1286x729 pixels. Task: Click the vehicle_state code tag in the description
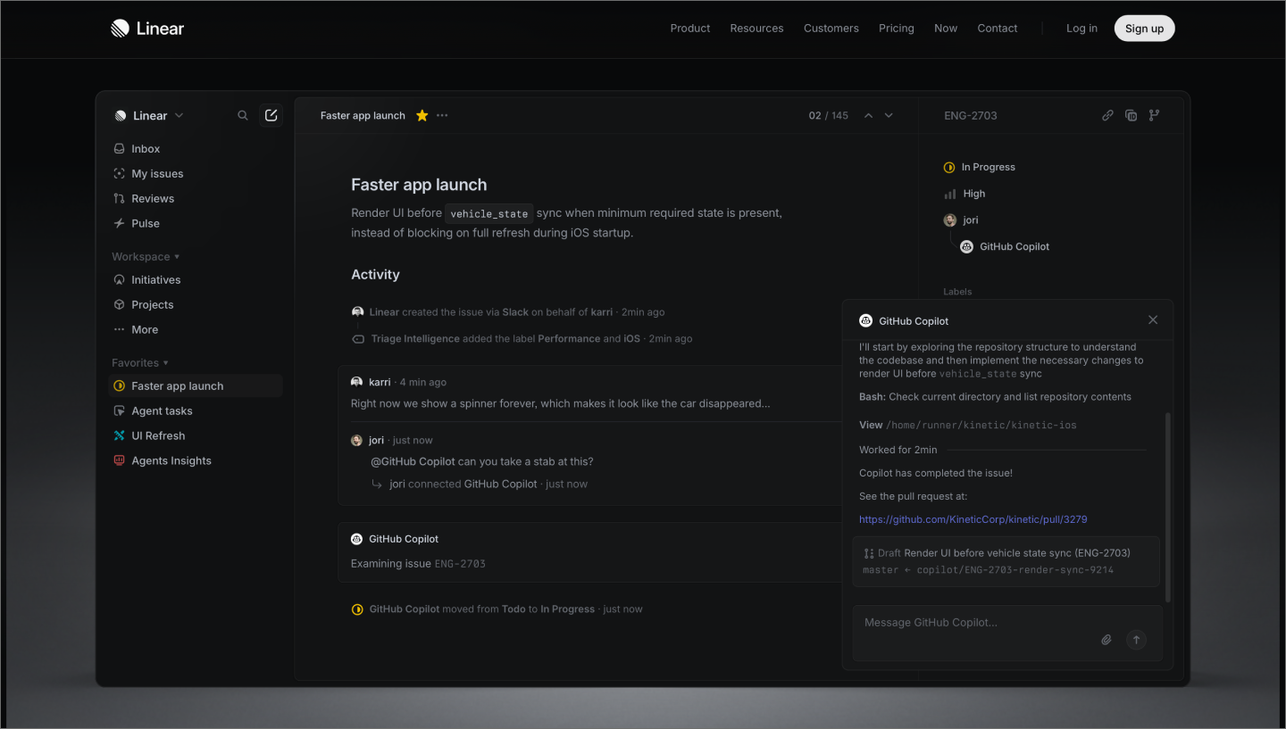[489, 214]
